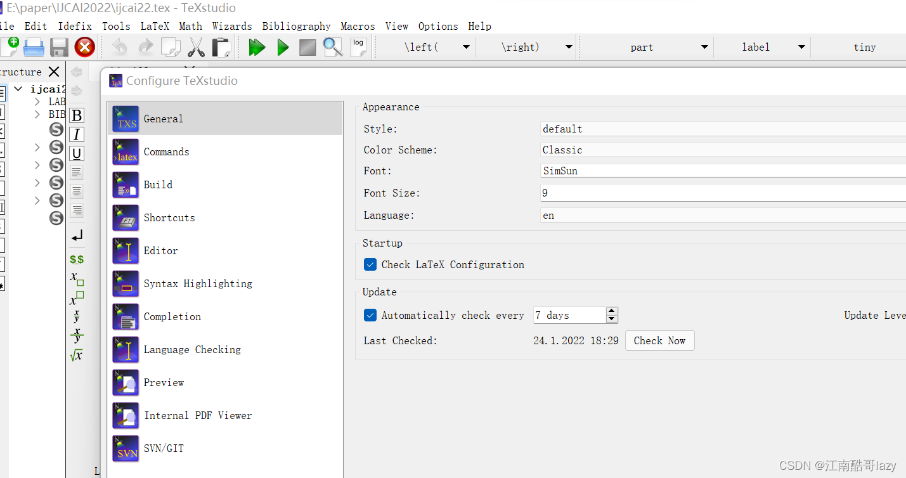Screen dimensions: 906x478
Task: Insert superscript using x-super icon
Action: point(77,298)
